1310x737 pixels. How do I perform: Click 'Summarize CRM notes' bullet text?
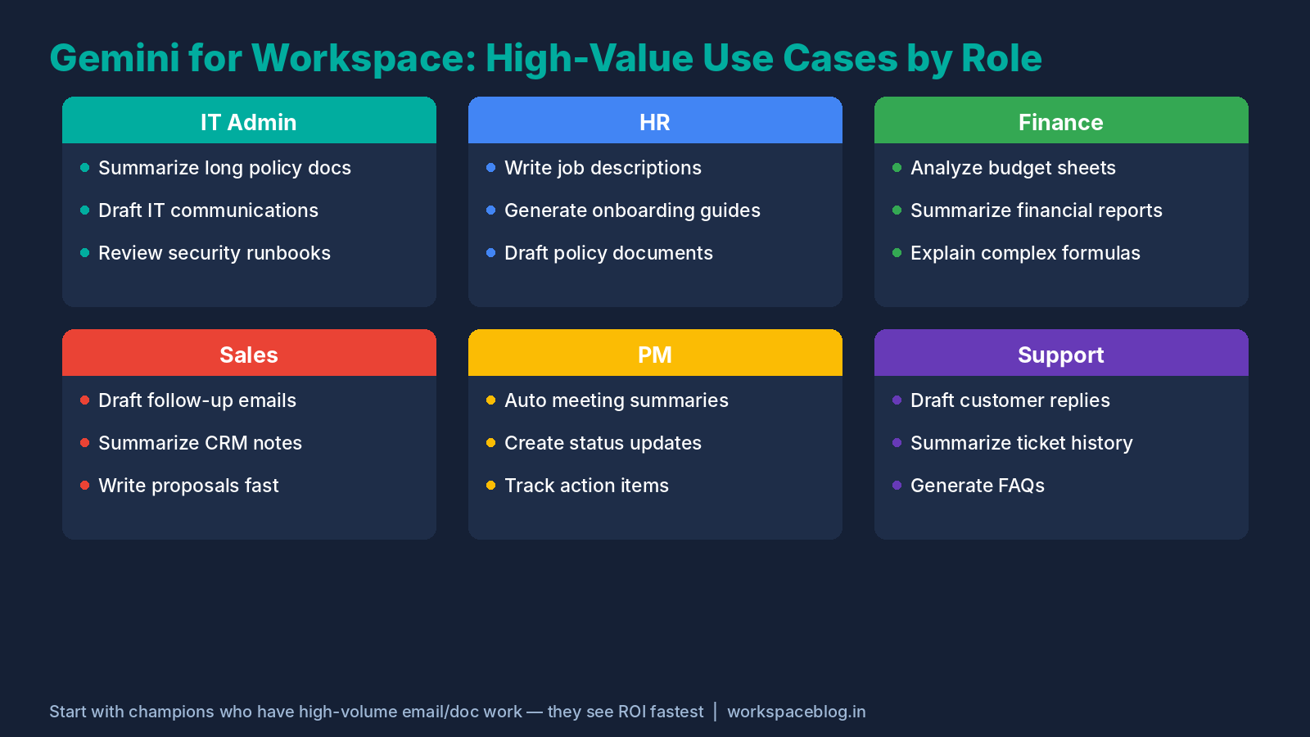point(200,443)
